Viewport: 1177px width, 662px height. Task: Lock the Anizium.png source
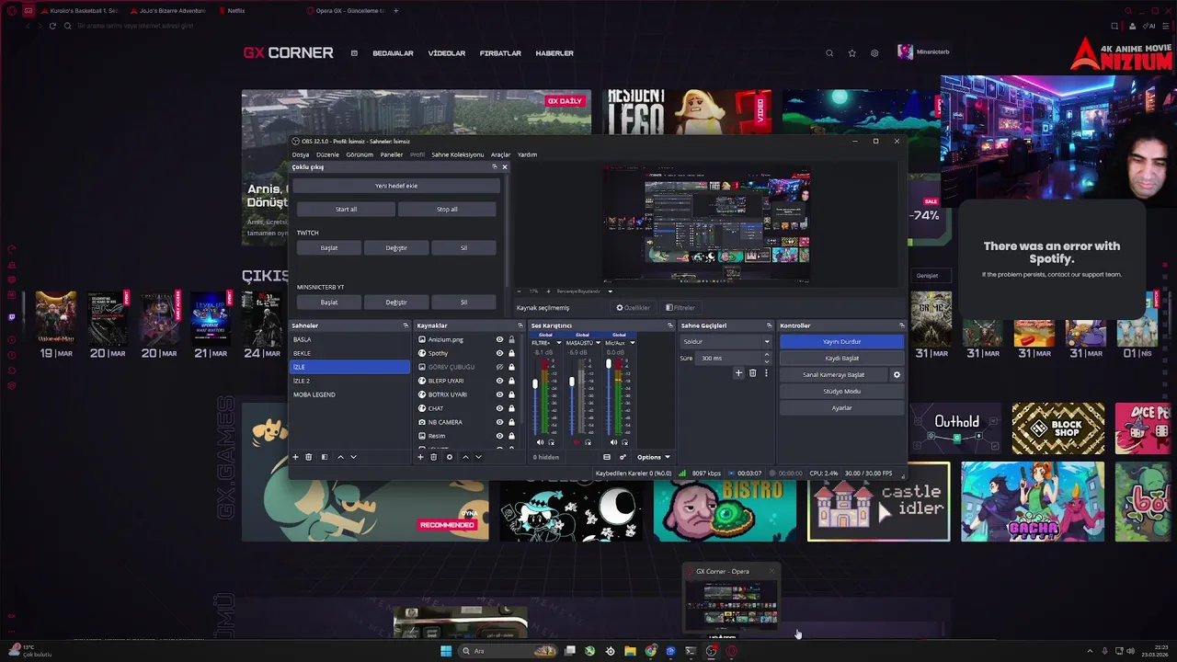pyautogui.click(x=512, y=339)
